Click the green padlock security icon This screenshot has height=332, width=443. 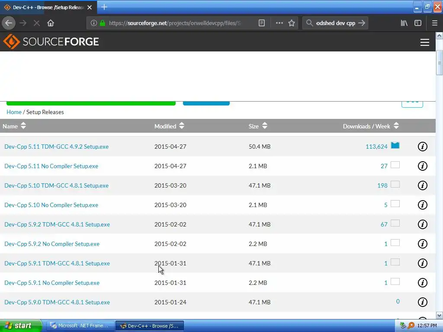[x=103, y=23]
